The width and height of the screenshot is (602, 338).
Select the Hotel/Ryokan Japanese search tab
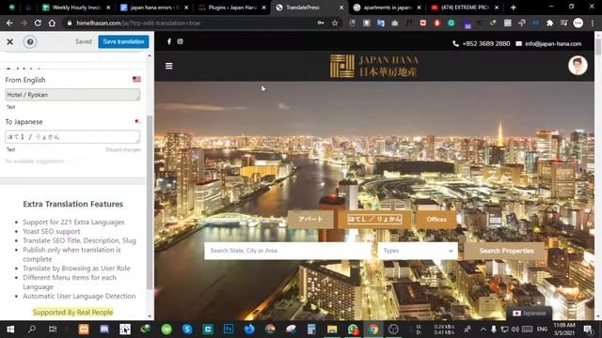[374, 219]
